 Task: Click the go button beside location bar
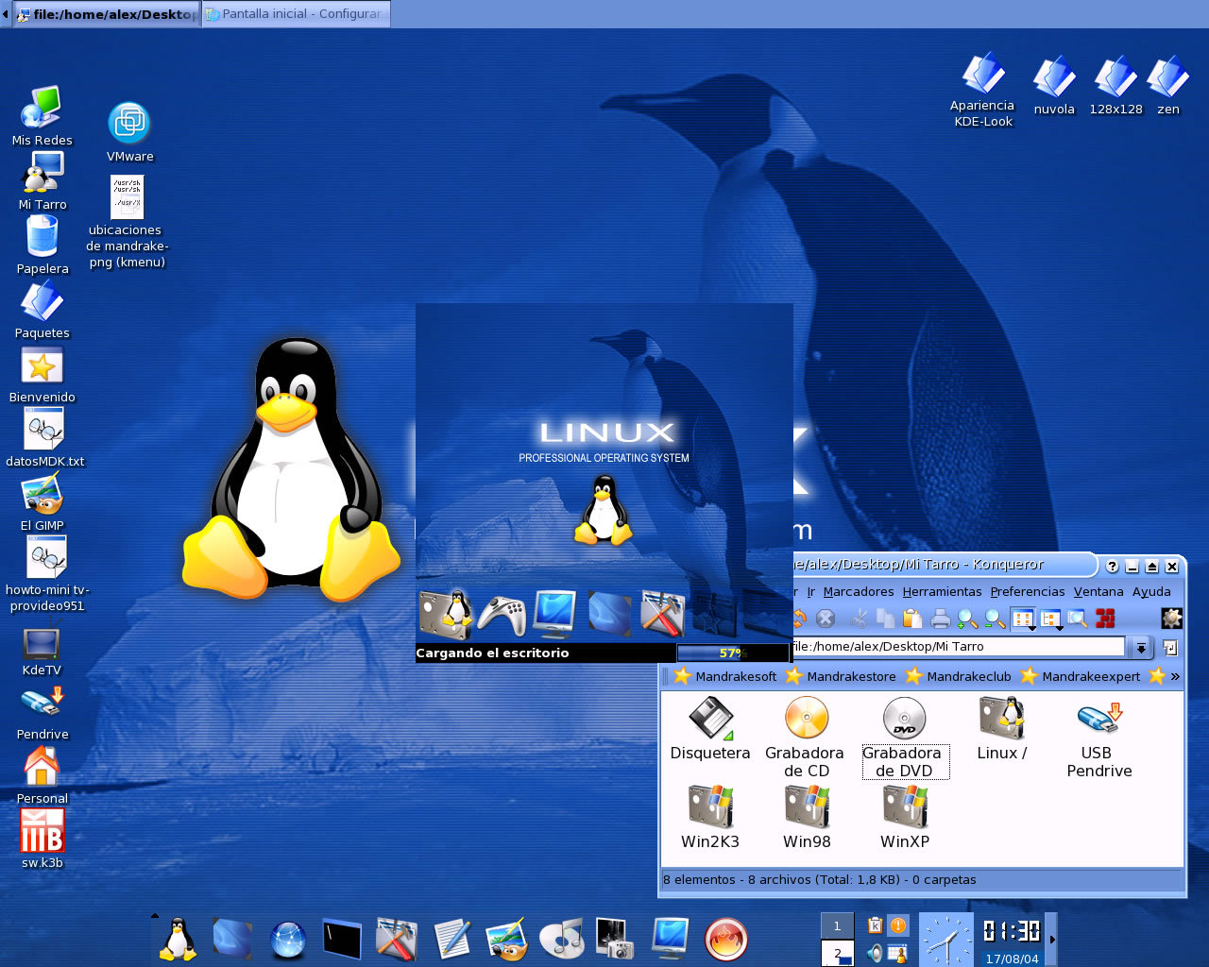[x=1170, y=648]
